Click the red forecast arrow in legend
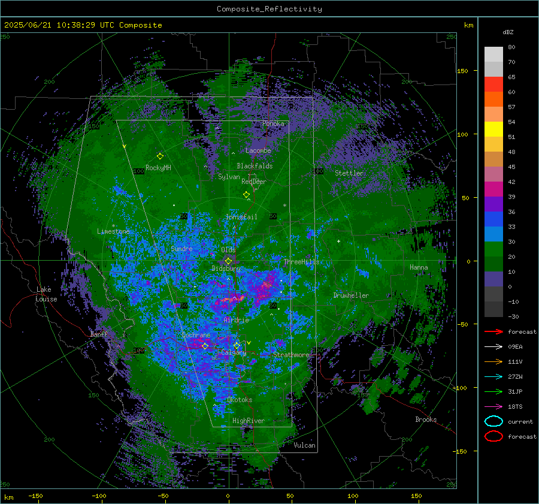The image size is (539, 504). click(493, 331)
